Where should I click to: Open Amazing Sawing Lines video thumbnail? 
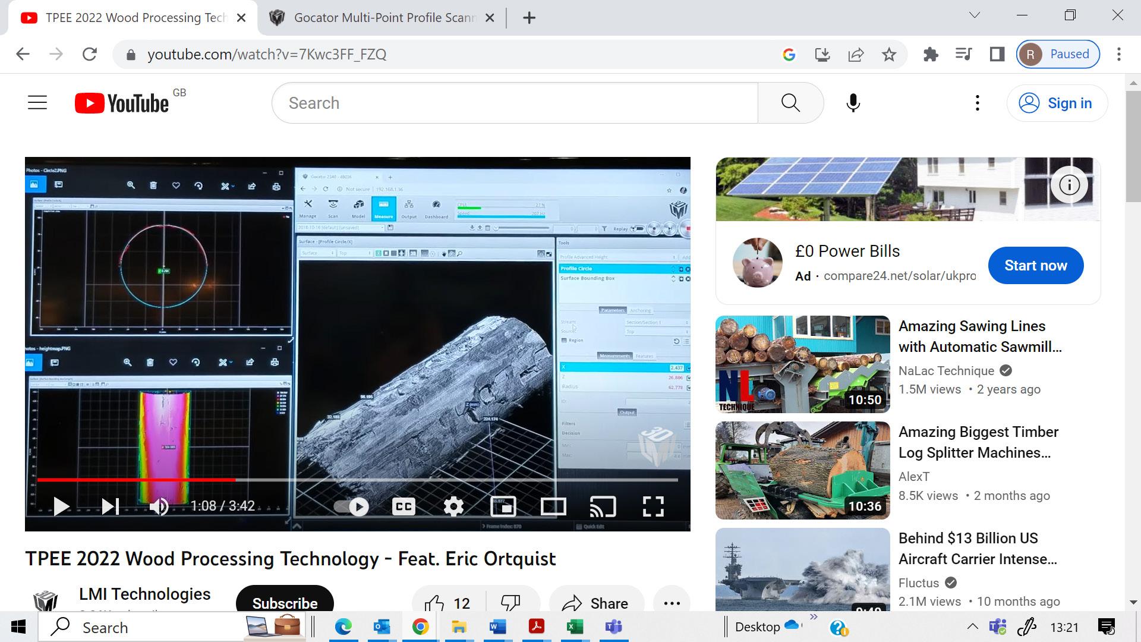click(x=802, y=364)
